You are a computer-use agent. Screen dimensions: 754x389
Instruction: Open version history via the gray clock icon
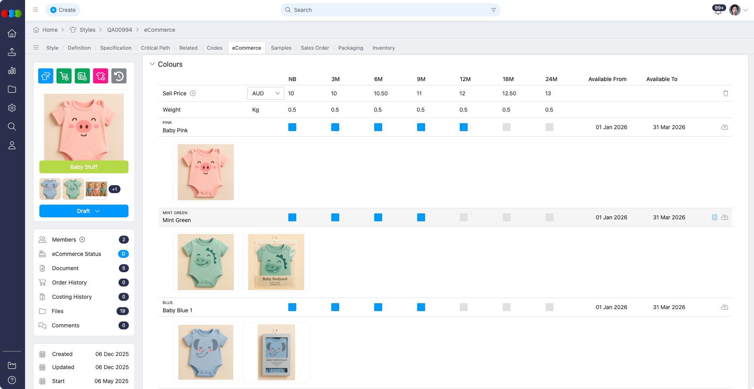click(x=119, y=75)
